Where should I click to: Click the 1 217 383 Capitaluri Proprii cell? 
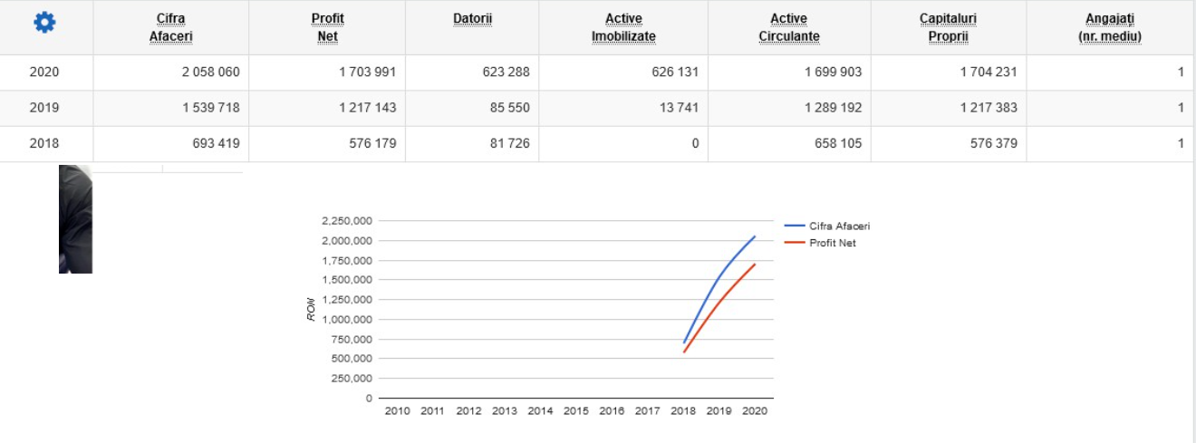pos(988,108)
